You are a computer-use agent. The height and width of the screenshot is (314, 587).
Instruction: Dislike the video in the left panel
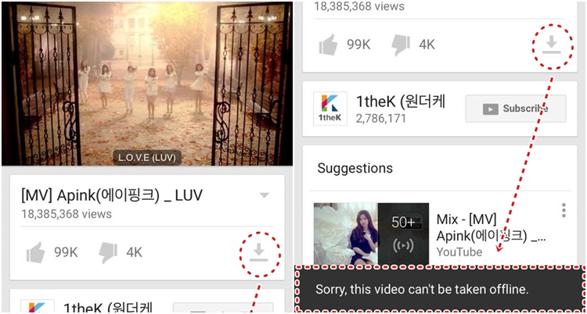click(x=108, y=252)
